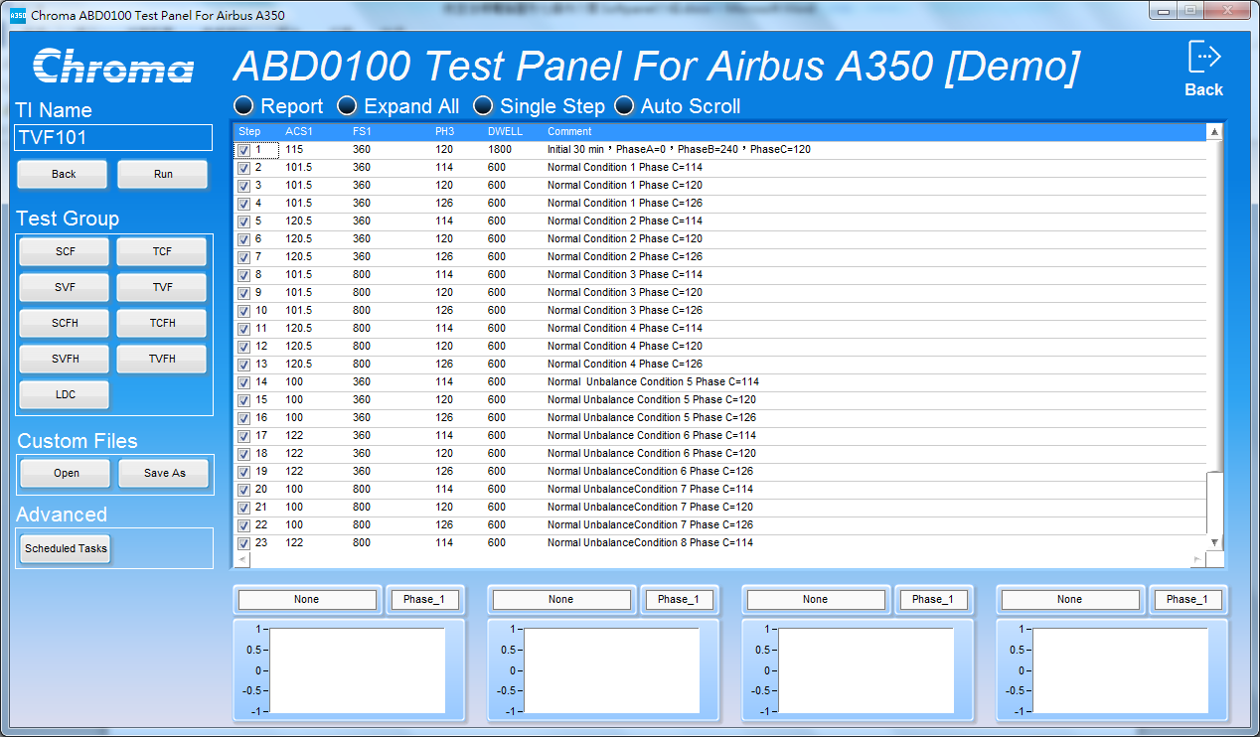Select the SVFH test group
The width and height of the screenshot is (1260, 737).
click(x=65, y=359)
